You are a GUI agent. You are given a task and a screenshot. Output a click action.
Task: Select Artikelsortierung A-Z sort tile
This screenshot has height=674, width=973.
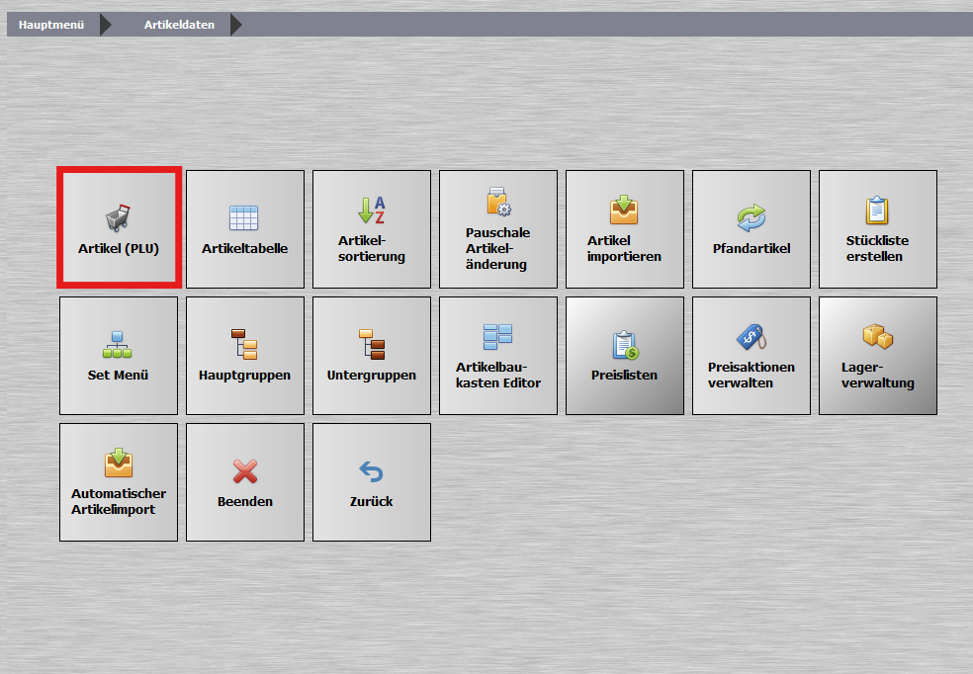372,228
